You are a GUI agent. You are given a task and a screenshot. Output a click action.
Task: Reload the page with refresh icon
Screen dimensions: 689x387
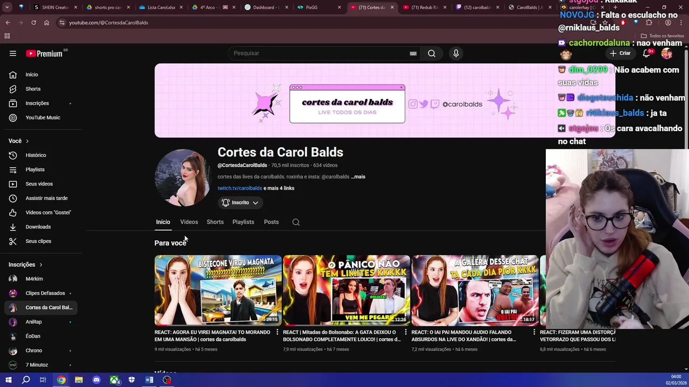pyautogui.click(x=33, y=23)
